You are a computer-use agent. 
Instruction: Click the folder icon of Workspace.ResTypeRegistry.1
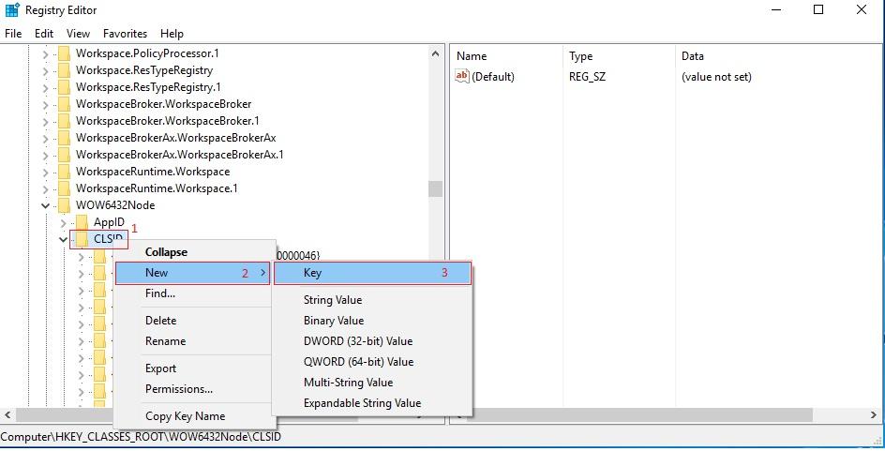point(65,87)
